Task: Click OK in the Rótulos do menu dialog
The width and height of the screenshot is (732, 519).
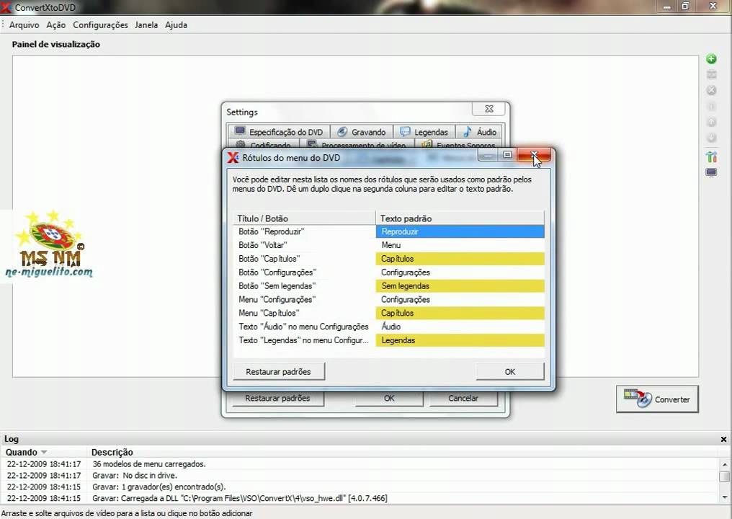Action: (510, 372)
